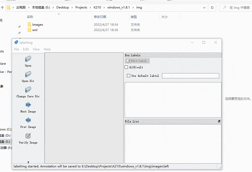Click the Change Save Dir icon
The width and height of the screenshot is (252, 172).
[28, 90]
